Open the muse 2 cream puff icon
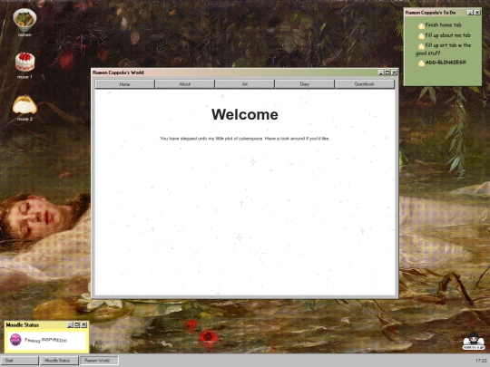Viewport: 490px width, 367px height. click(24, 104)
